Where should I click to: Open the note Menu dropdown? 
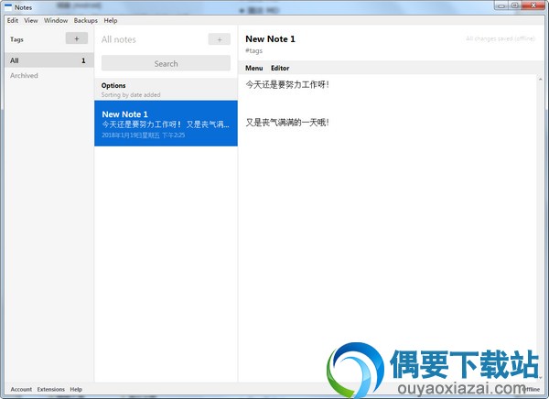pyautogui.click(x=253, y=68)
